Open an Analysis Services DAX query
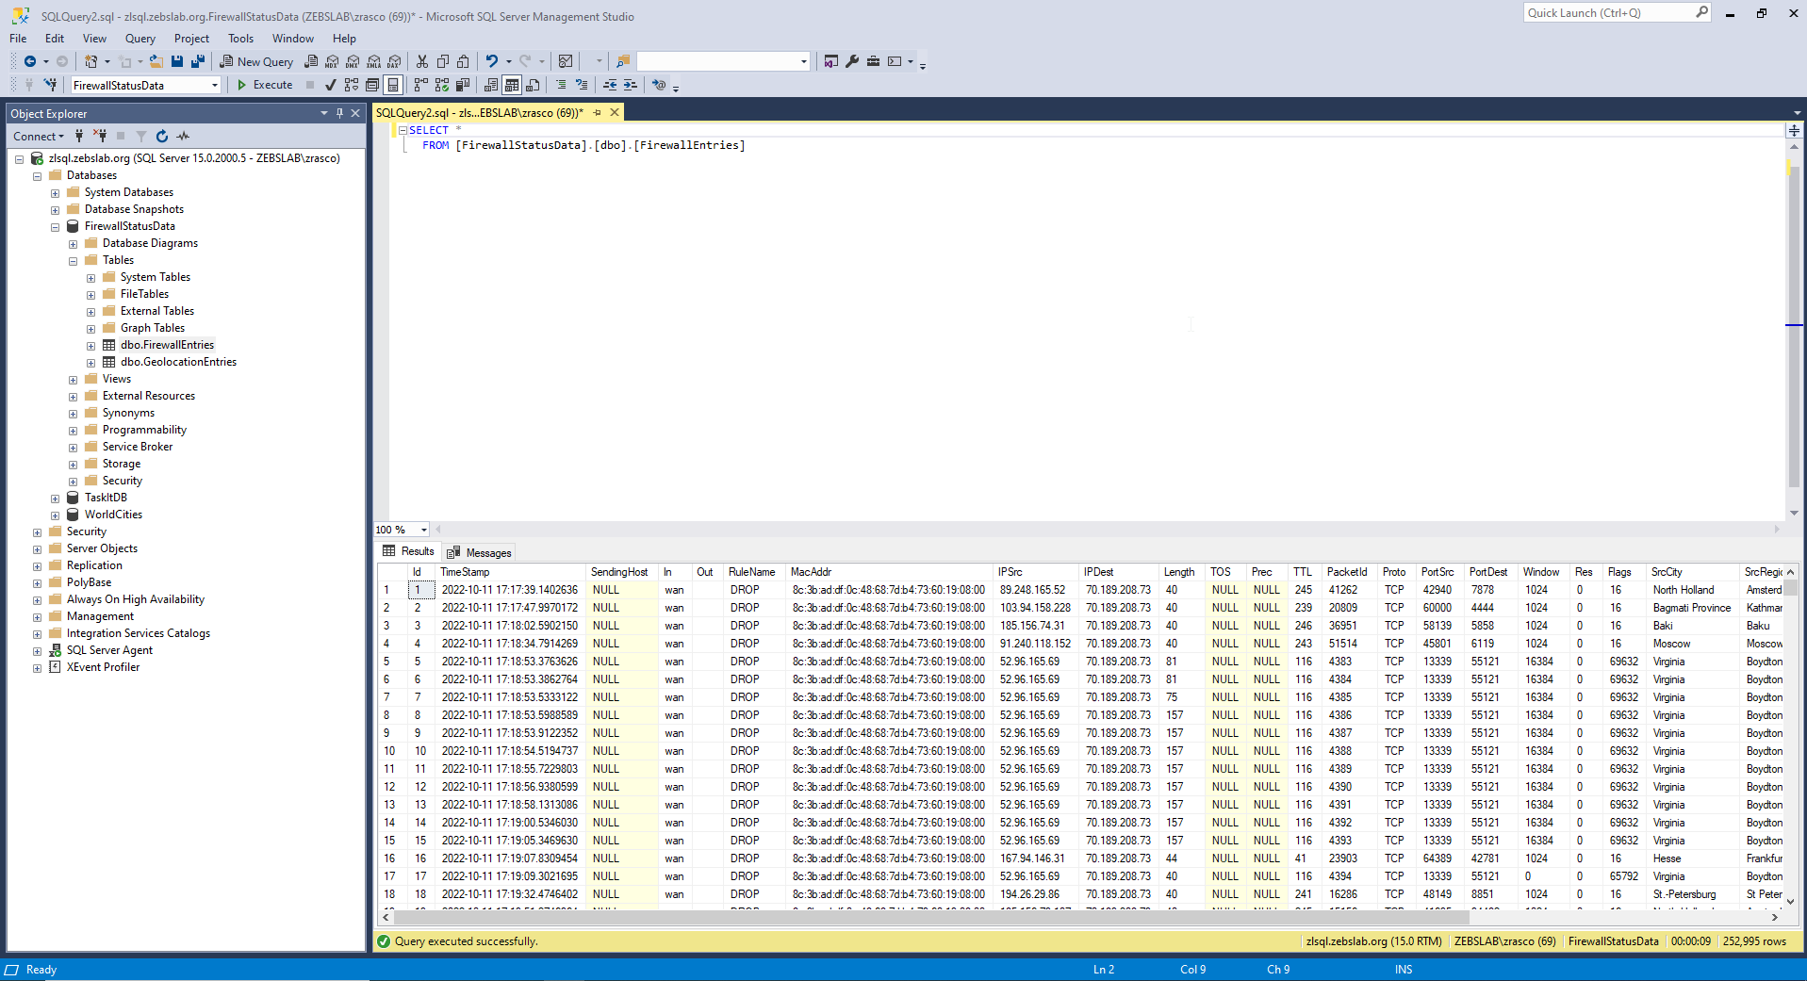Viewport: 1807px width, 981px height. 395,61
